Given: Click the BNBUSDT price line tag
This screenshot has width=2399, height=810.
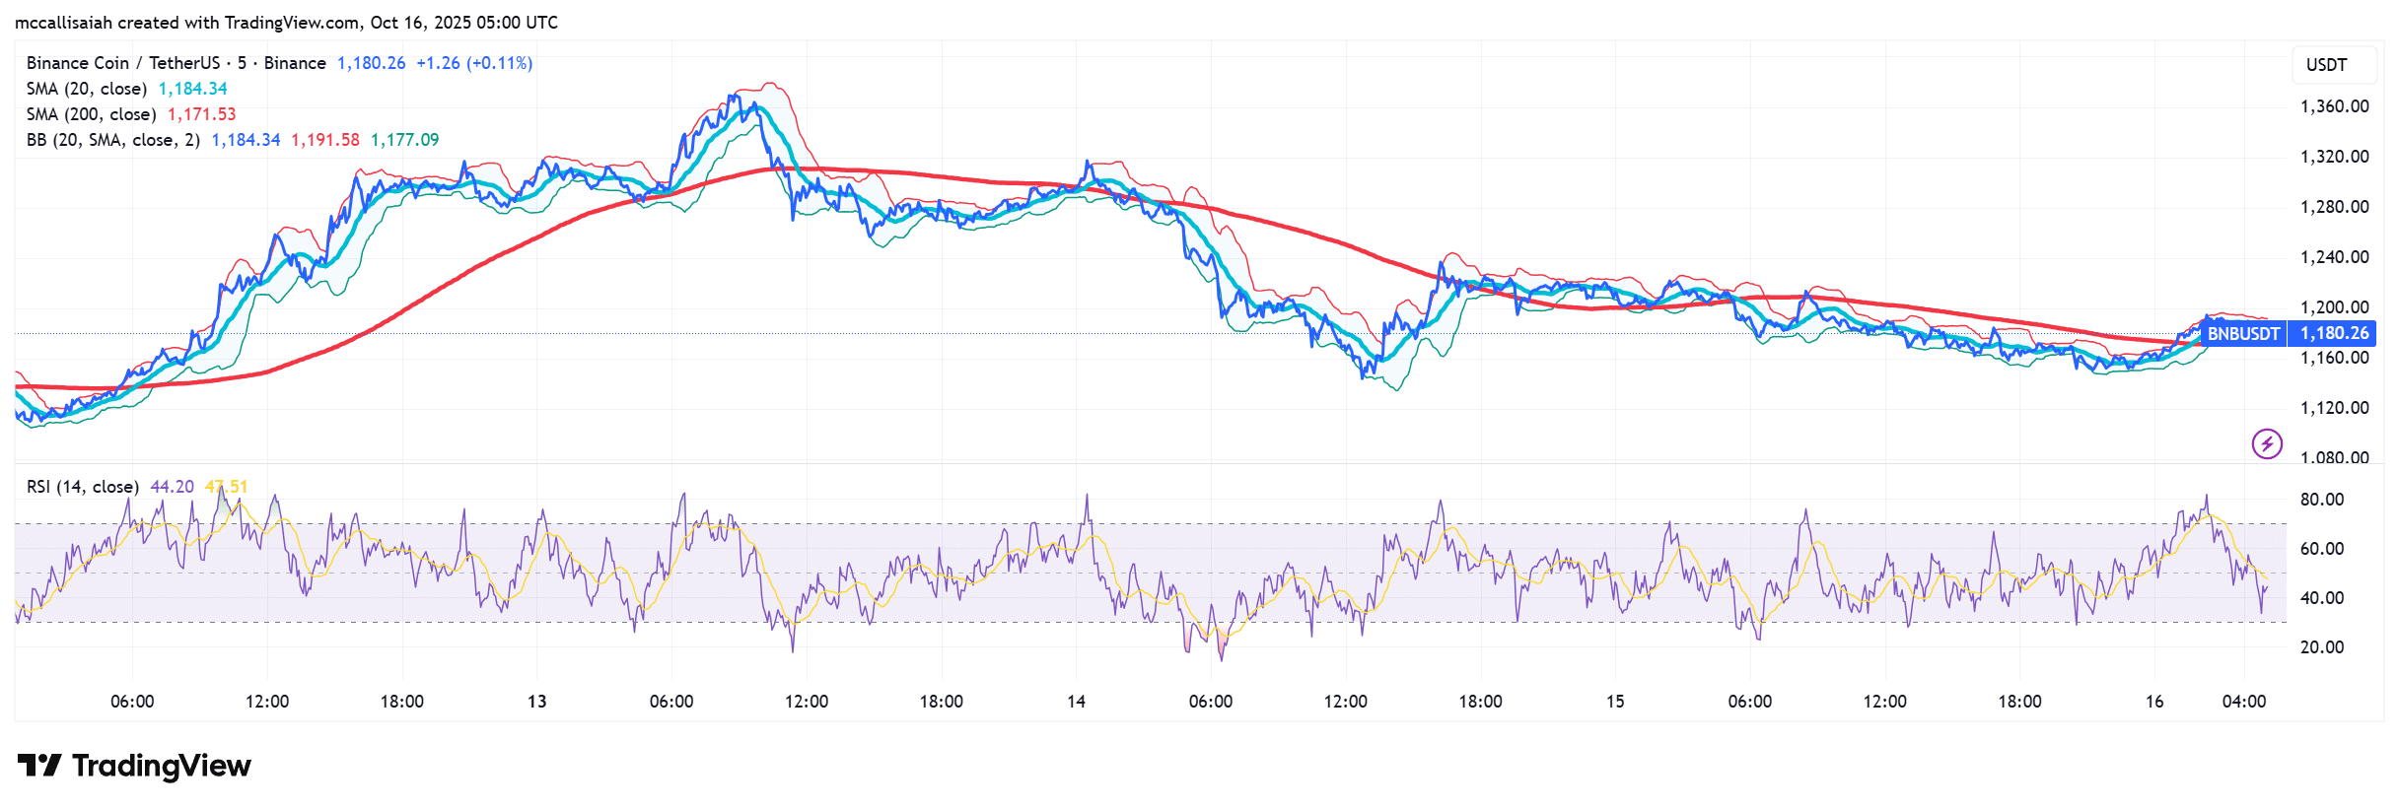Looking at the screenshot, I should [2243, 334].
